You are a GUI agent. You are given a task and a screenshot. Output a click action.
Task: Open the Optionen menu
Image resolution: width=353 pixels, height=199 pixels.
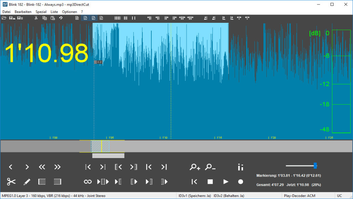[69, 11]
